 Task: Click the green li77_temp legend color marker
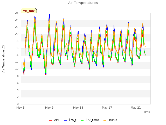pyautogui.click(x=82, y=120)
